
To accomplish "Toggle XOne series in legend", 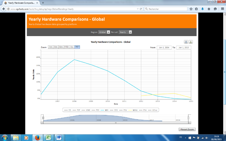I will pyautogui.click(x=153, y=110).
